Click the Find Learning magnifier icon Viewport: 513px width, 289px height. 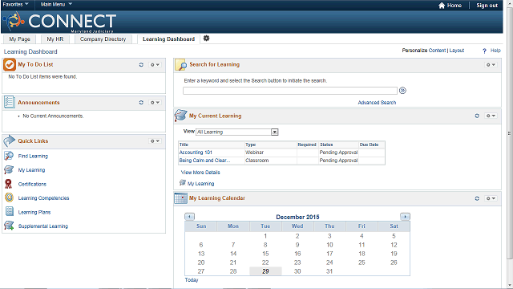(x=9, y=156)
